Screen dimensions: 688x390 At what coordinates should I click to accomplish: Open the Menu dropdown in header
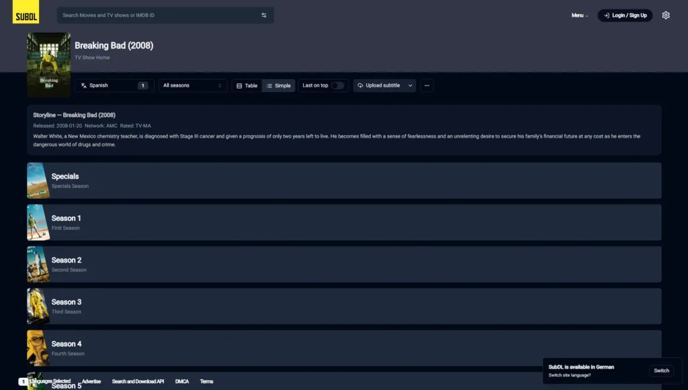point(580,15)
